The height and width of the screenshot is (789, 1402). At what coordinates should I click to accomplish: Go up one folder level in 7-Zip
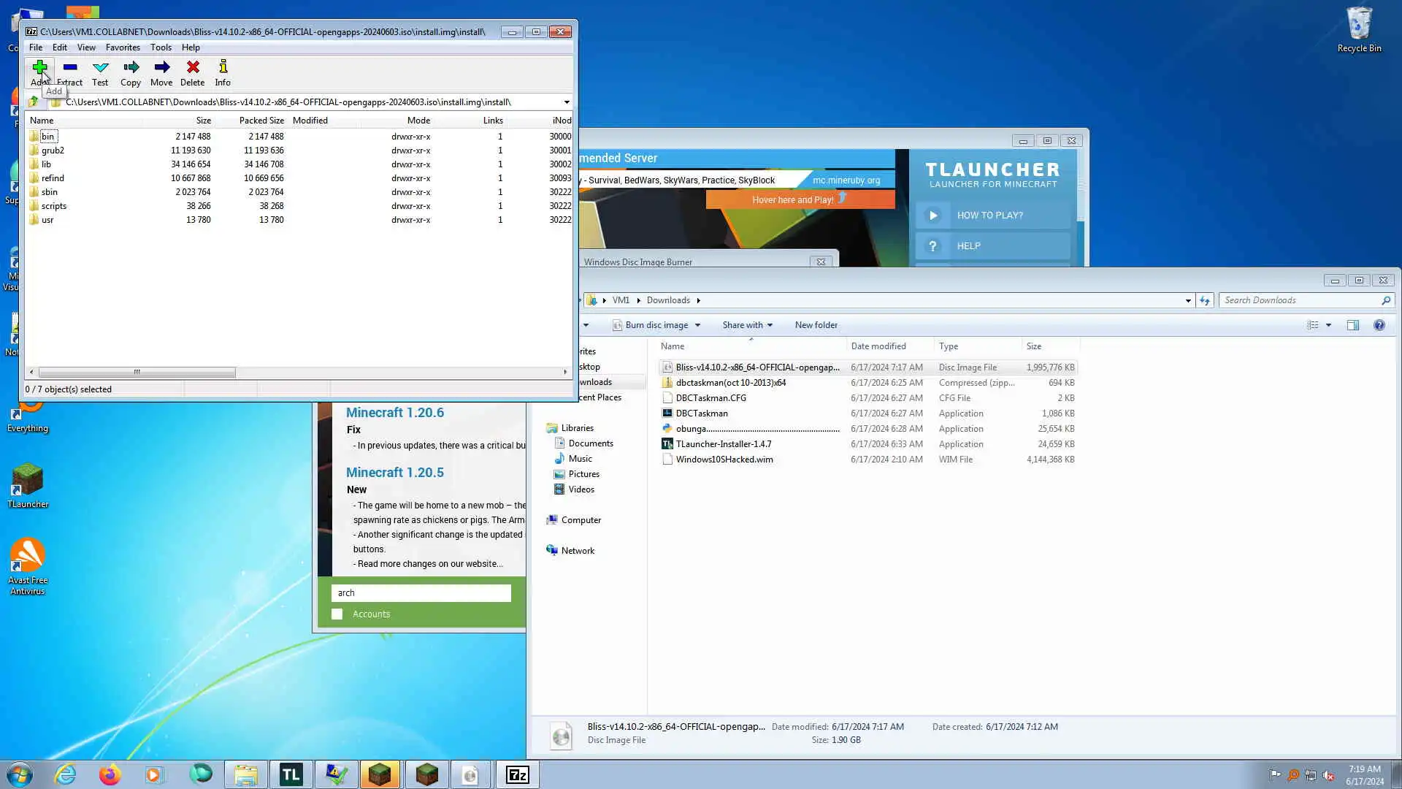click(34, 102)
